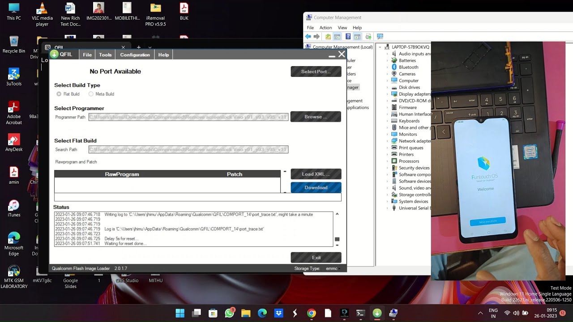Click the blue Download button
This screenshot has height=322, width=573.
point(316,187)
